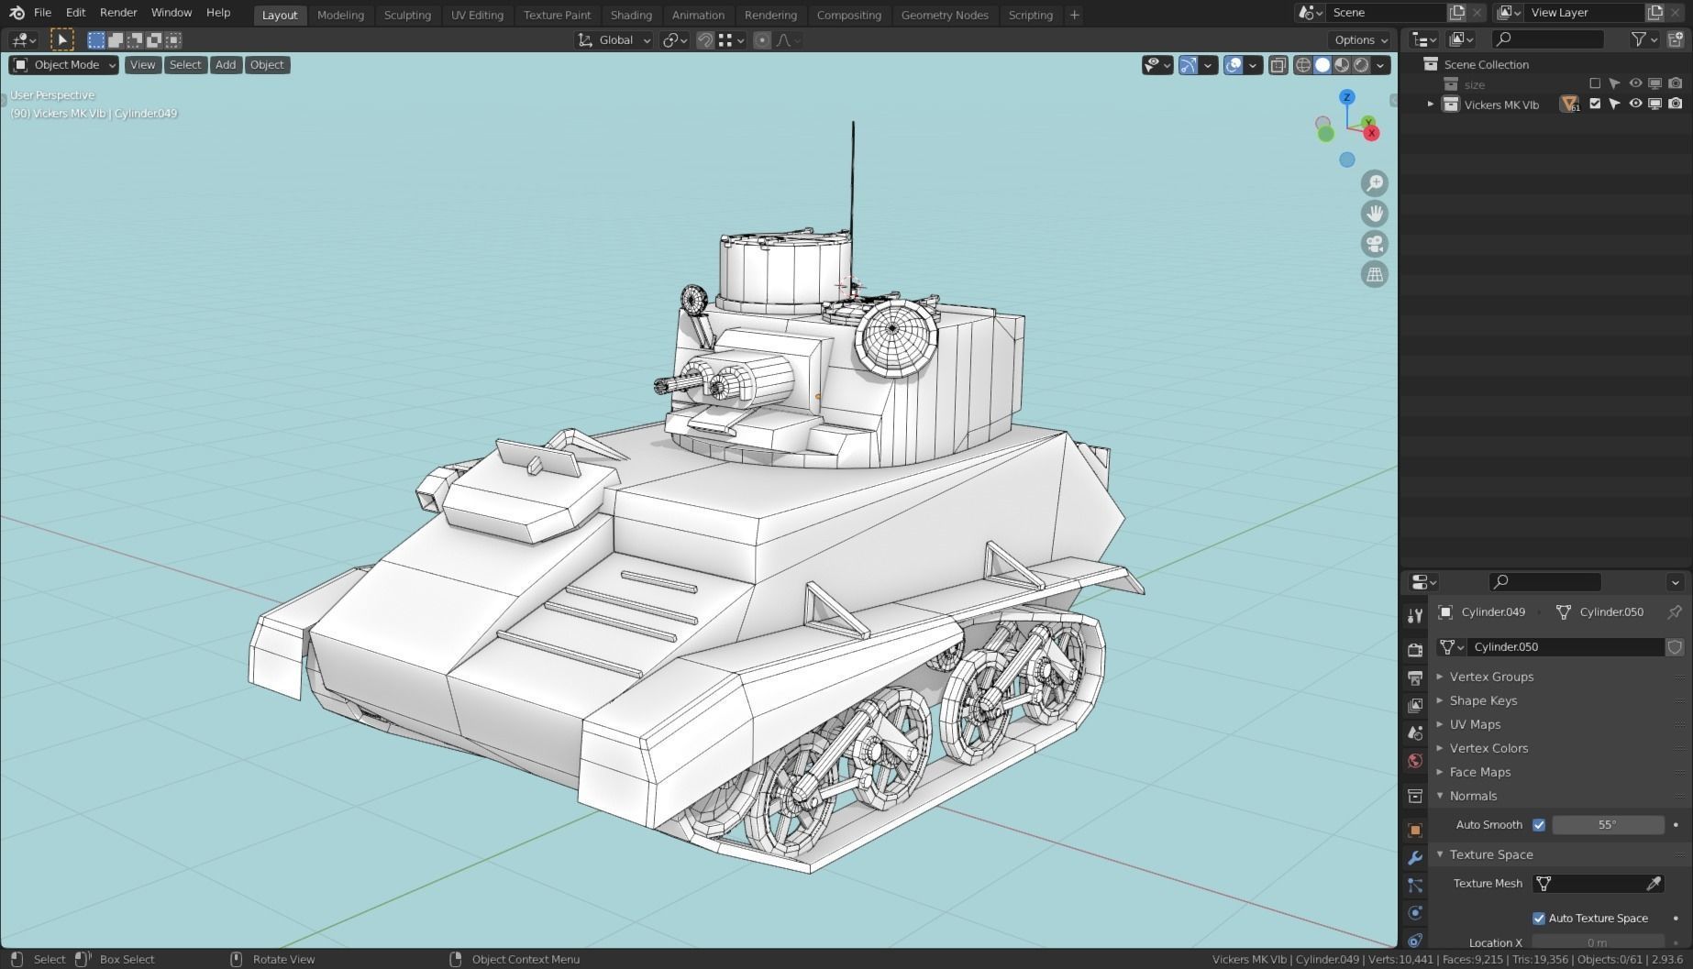1693x969 pixels.
Task: Open the Object properties tab
Action: [x=1415, y=830]
